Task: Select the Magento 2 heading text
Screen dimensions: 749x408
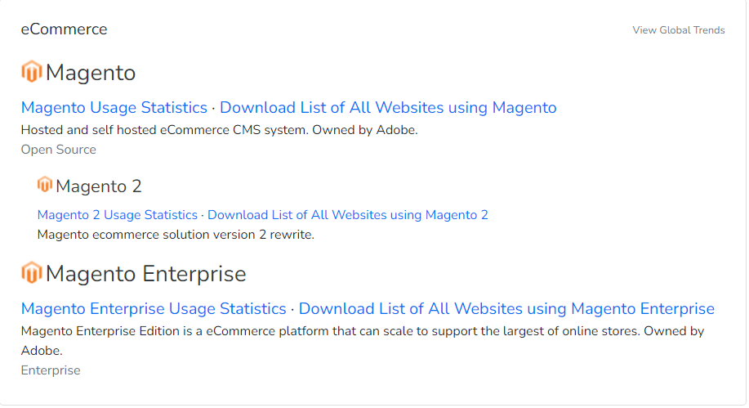Action: [99, 186]
